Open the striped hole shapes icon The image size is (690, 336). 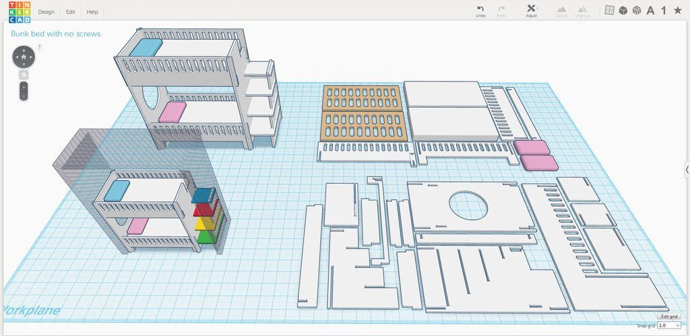[x=636, y=10]
